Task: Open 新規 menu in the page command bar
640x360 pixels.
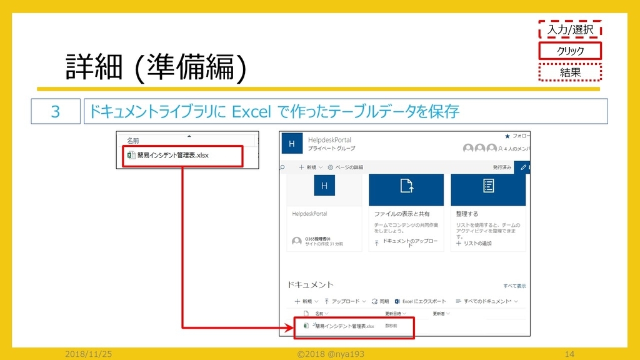Action: 311,167
